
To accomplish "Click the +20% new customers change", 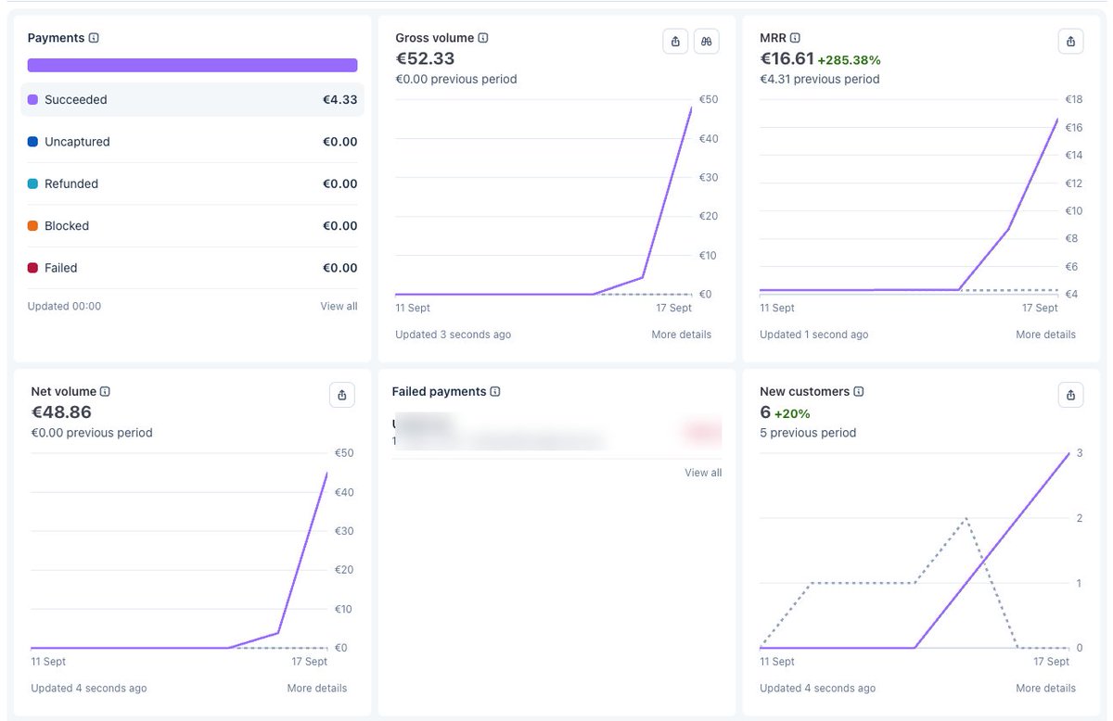I will tap(792, 414).
